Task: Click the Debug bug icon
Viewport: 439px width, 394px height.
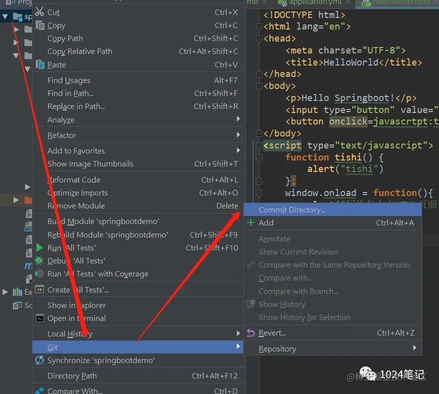Action: [x=39, y=261]
